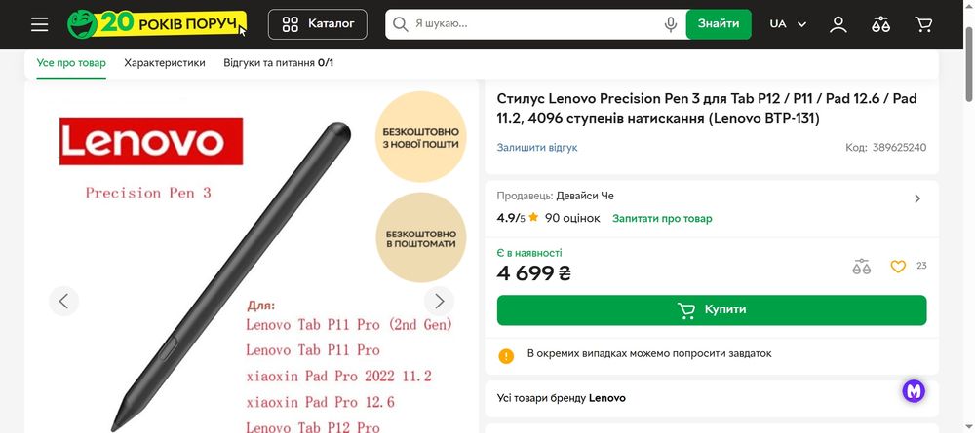975x433 pixels.
Task: Click the Запитати про товар link
Action: pos(662,219)
